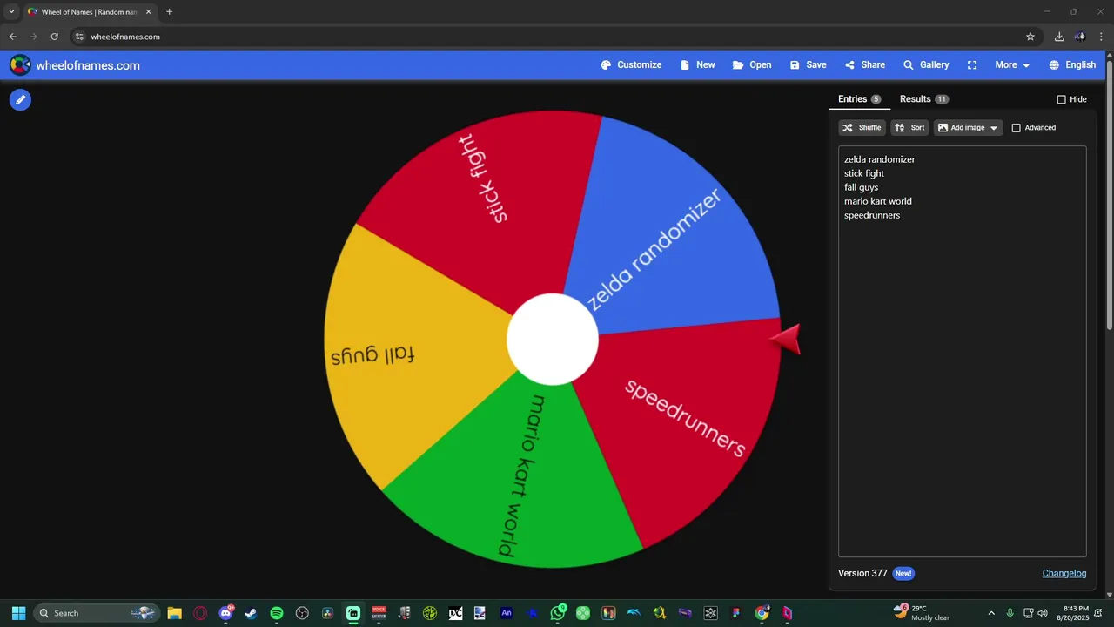
Task: Open Windows Start menu
Action: 18,613
